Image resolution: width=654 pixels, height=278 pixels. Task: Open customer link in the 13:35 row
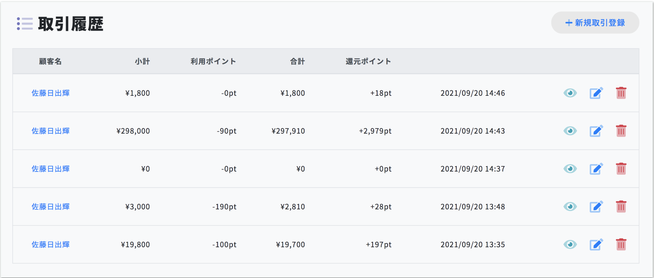tap(51, 244)
